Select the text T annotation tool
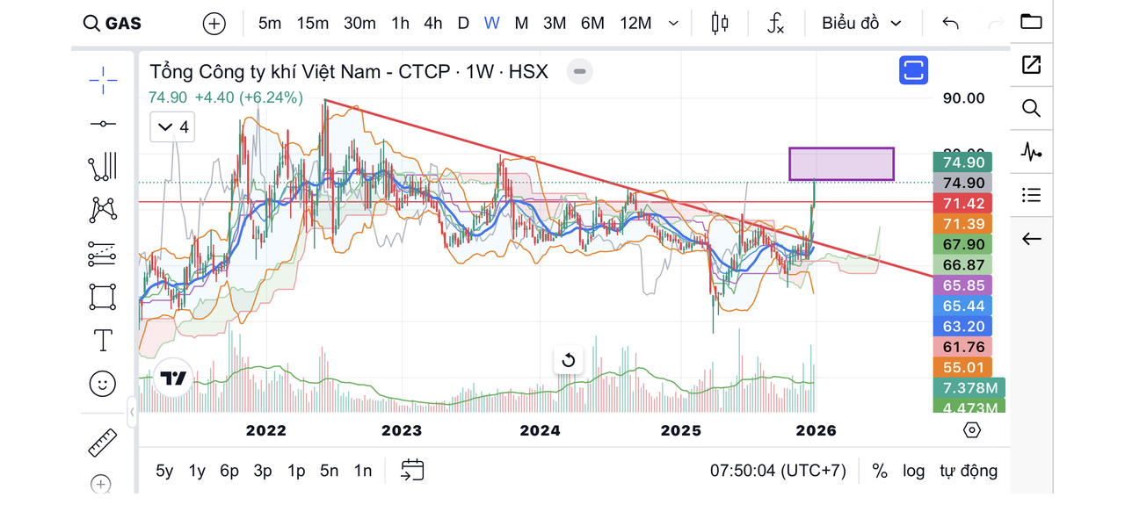Image resolution: width=1125 pixels, height=519 pixels. tap(103, 340)
